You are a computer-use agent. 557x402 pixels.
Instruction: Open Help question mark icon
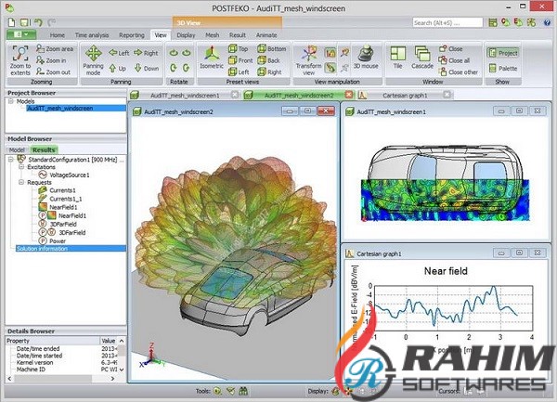[547, 22]
